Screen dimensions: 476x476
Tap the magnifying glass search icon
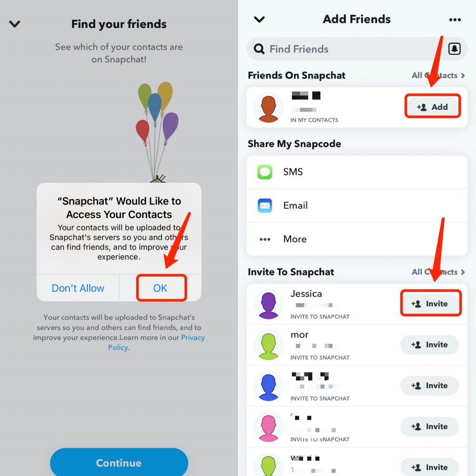coord(259,48)
